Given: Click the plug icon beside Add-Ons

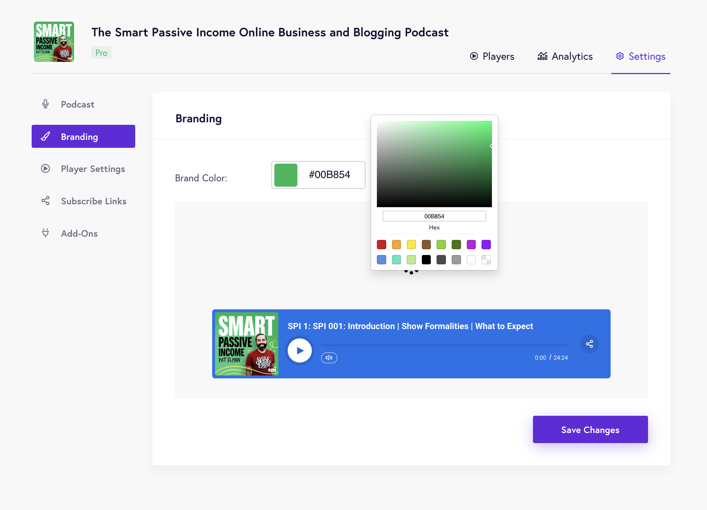Looking at the screenshot, I should pos(45,233).
